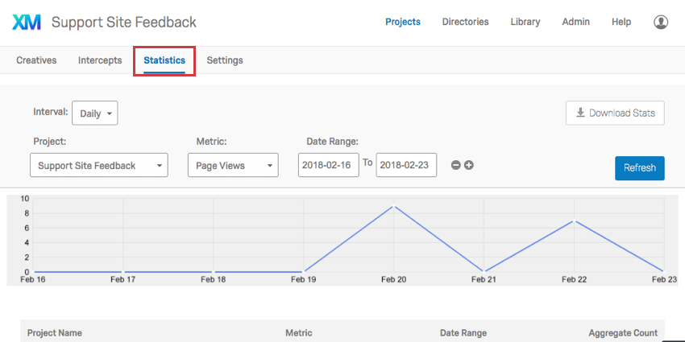Open the Projects menu
The image size is (685, 342).
pos(403,23)
